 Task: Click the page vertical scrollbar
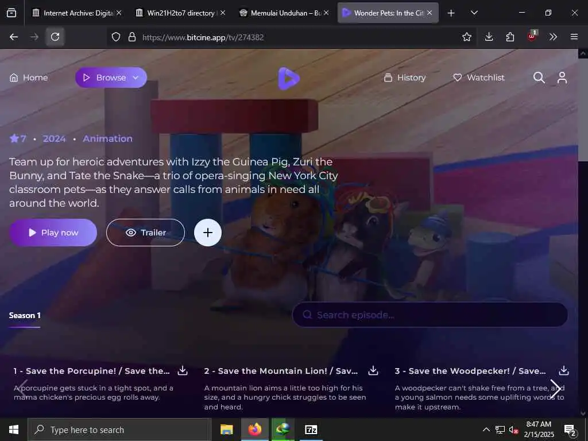583,109
